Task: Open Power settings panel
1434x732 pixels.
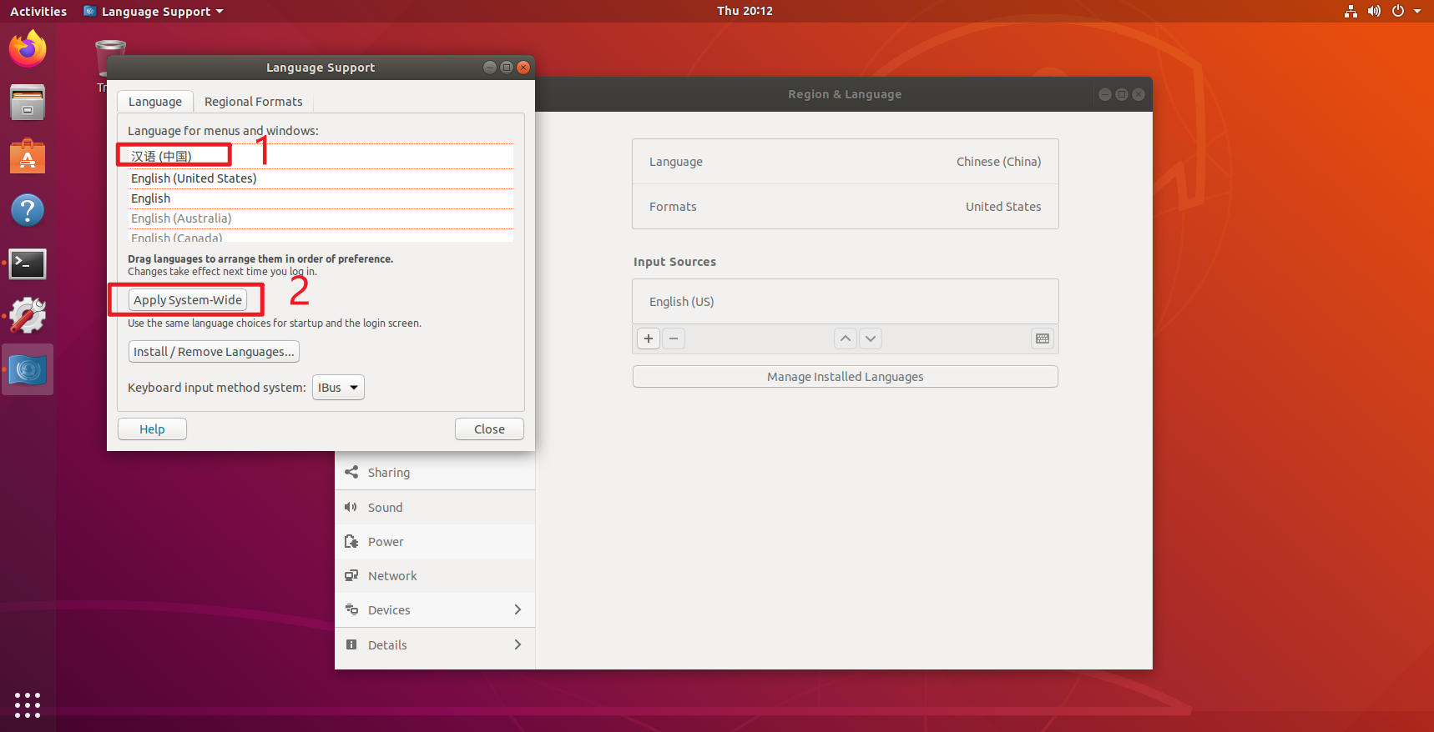Action: [435, 542]
